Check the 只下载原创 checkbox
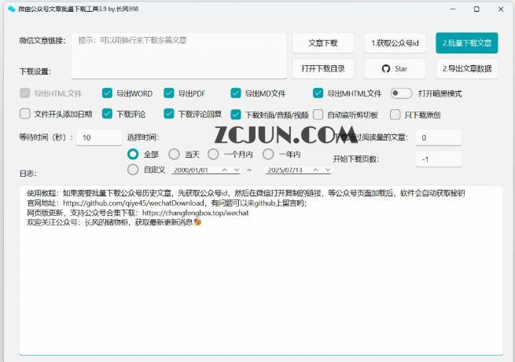Viewport: 515px width, 362px height. [x=395, y=115]
